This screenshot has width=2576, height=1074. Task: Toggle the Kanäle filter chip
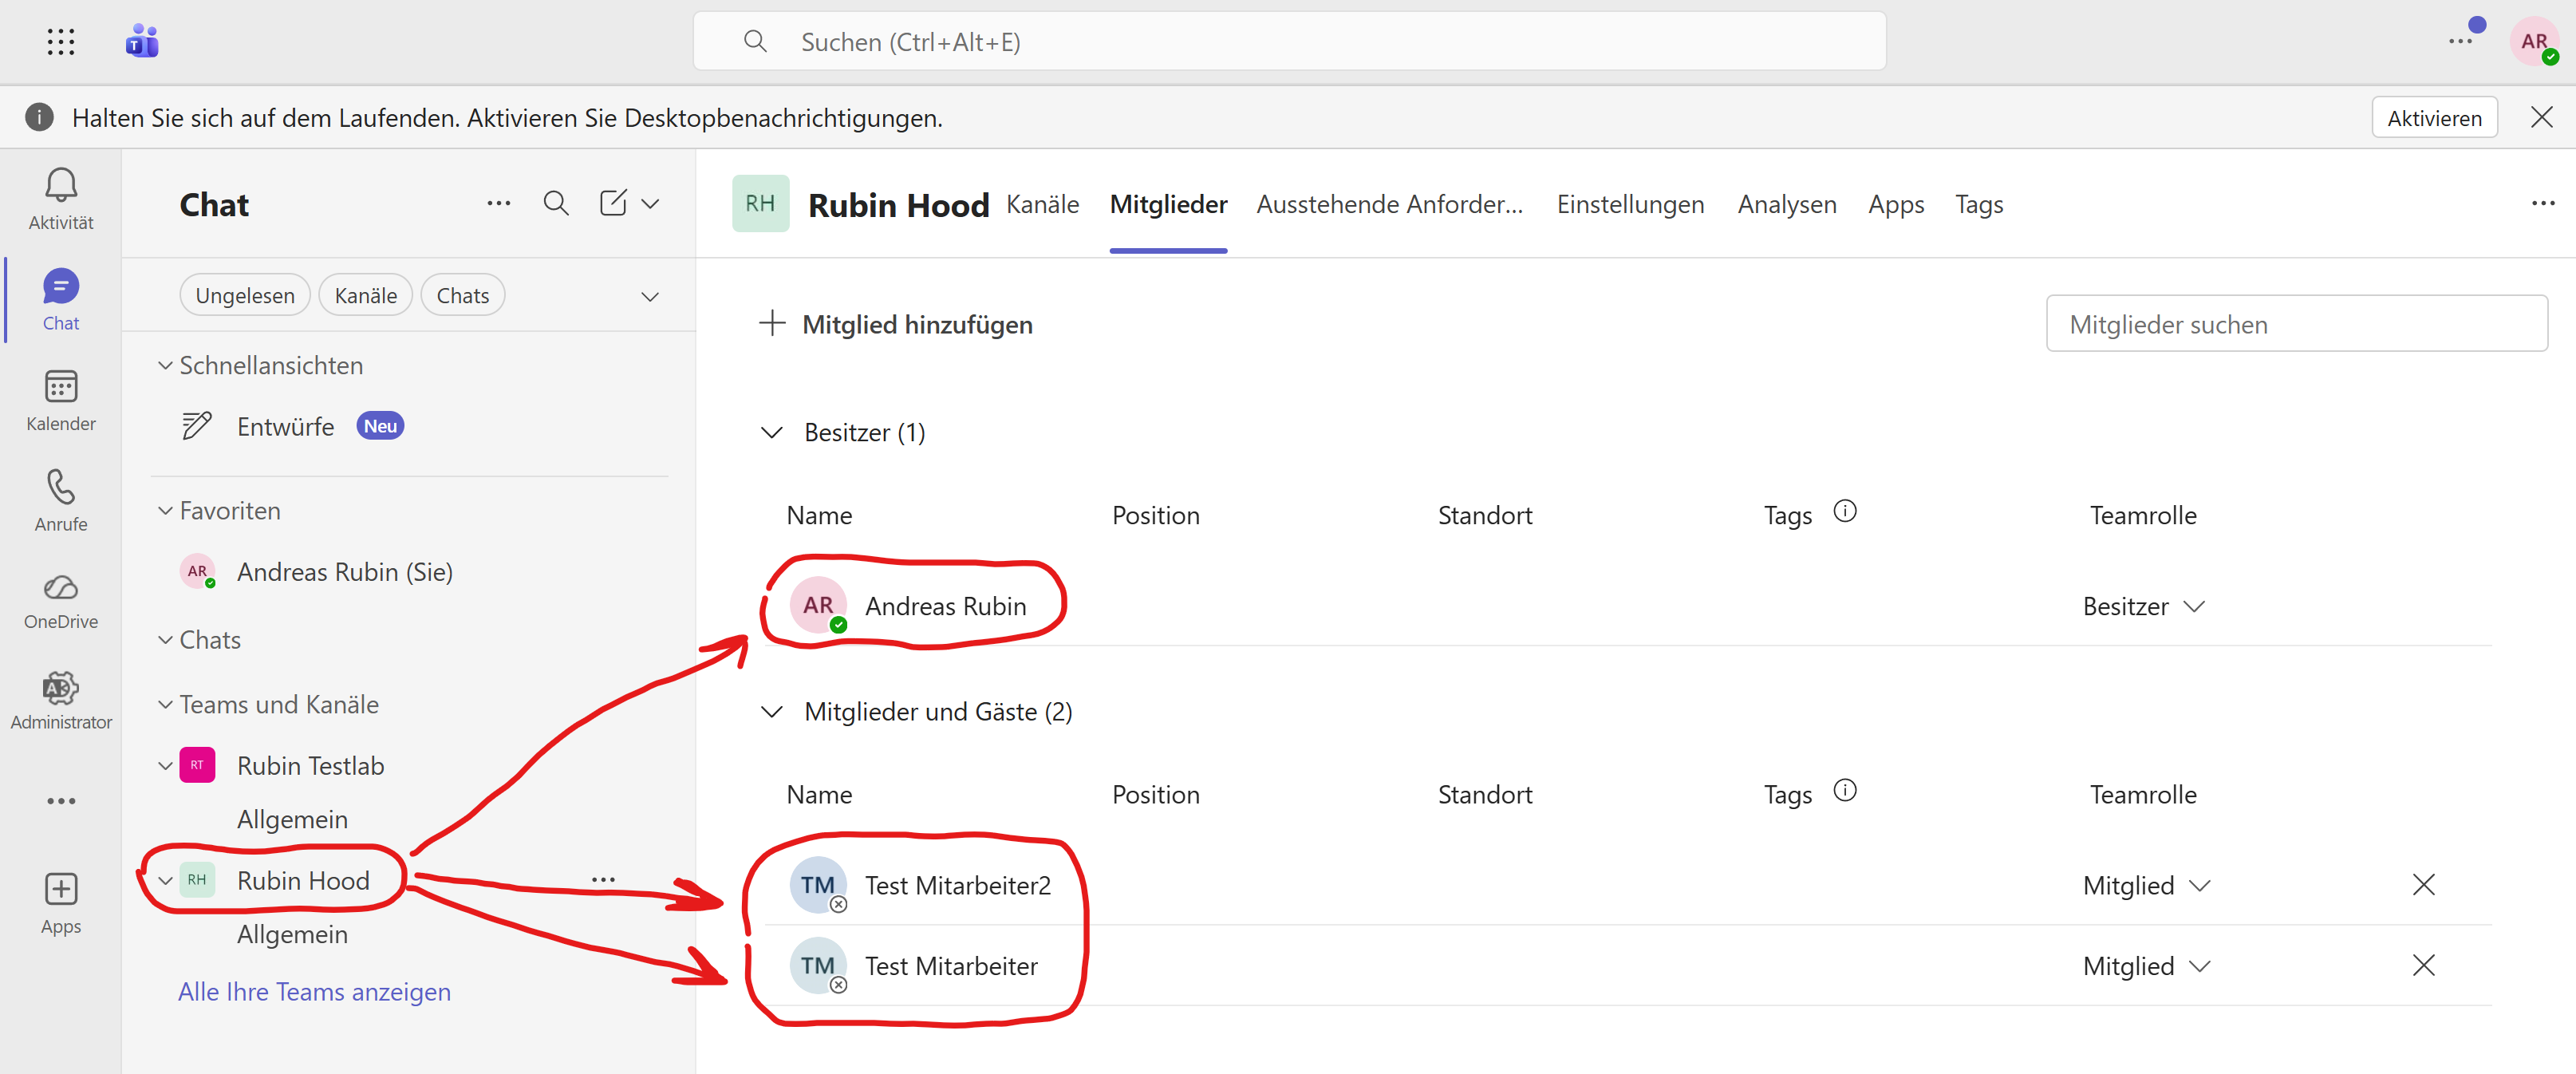click(x=365, y=296)
